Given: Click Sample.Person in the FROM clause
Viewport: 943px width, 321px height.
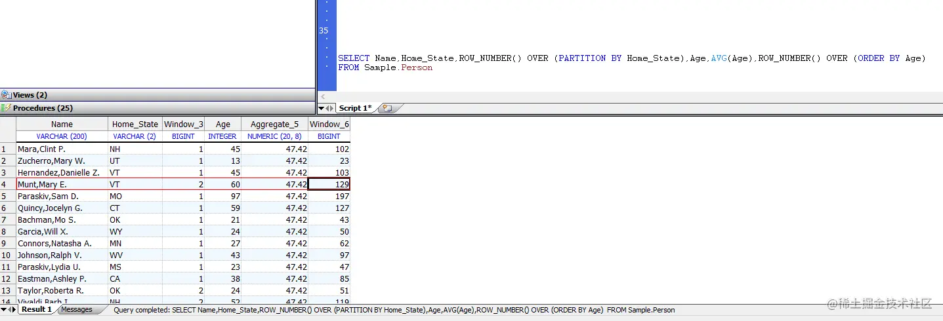Looking at the screenshot, I should 398,67.
